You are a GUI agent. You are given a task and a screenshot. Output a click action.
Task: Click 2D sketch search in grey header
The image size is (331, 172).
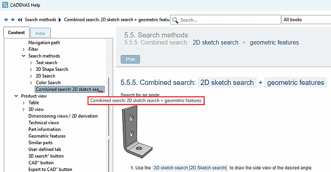215,42
